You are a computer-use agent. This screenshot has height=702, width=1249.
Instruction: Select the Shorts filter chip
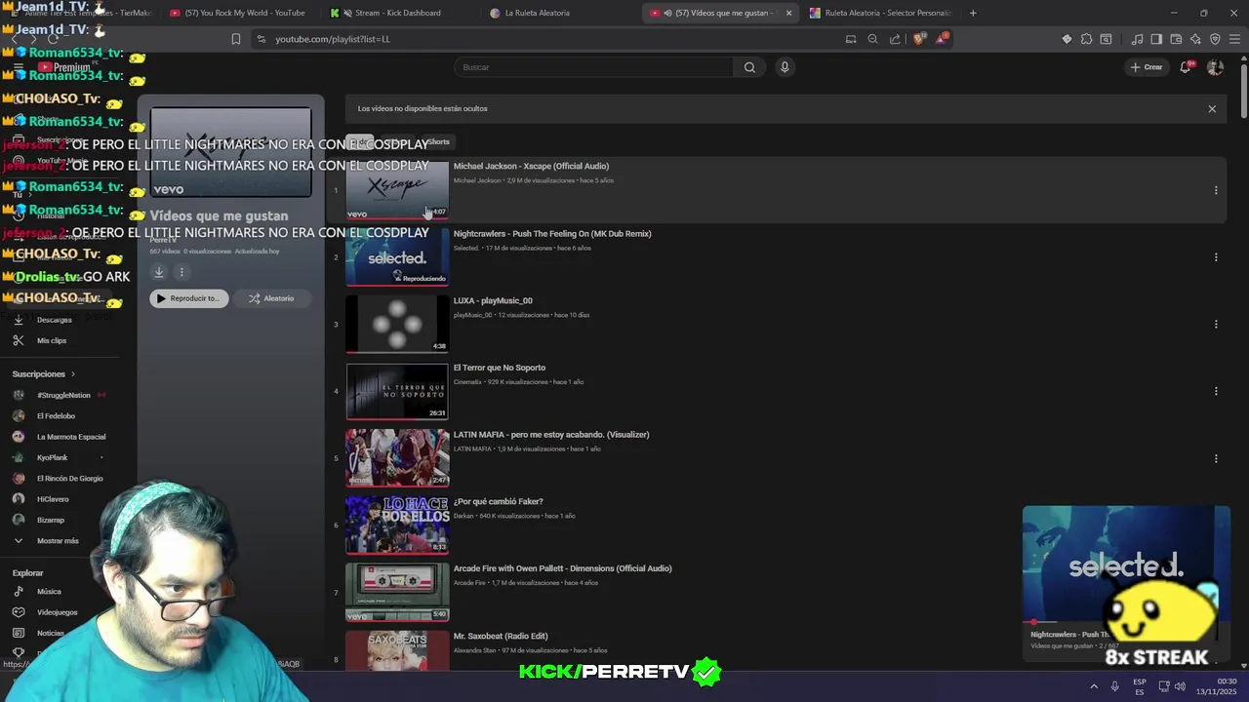(438, 142)
